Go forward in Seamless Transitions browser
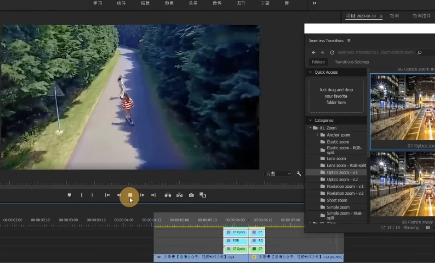Screen dimensions: 435x263 click(322, 52)
